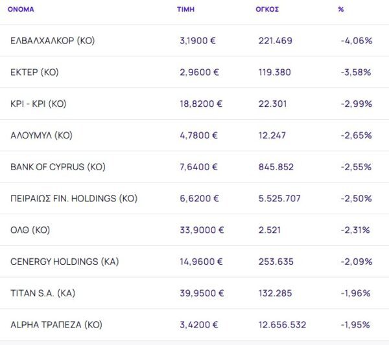Click the ΟΝΟΜΑ column header
Viewport: 389px width, 345px height.
(x=21, y=10)
